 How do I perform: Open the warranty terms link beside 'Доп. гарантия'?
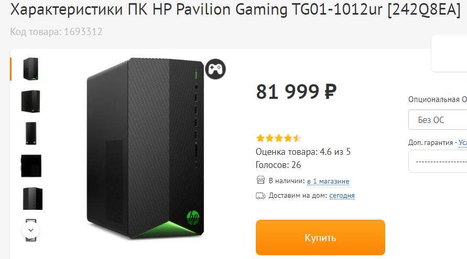click(x=462, y=142)
